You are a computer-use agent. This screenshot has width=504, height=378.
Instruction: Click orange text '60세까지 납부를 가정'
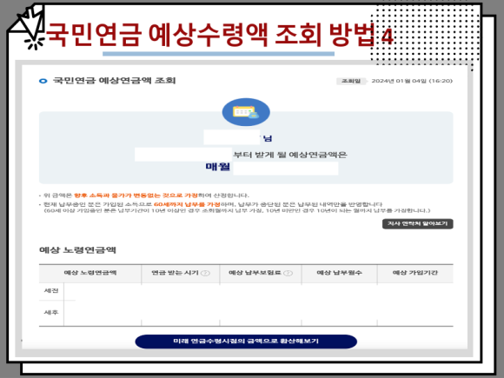(x=187, y=204)
